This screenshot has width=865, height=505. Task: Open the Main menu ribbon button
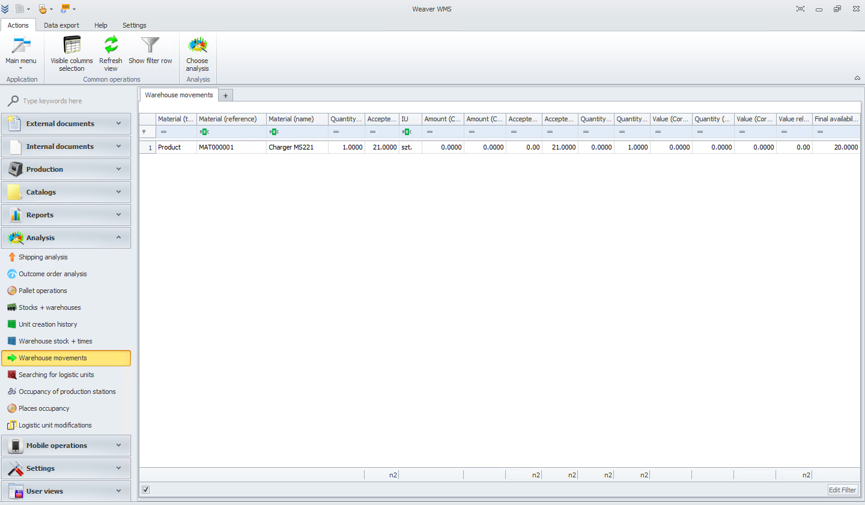[x=21, y=53]
